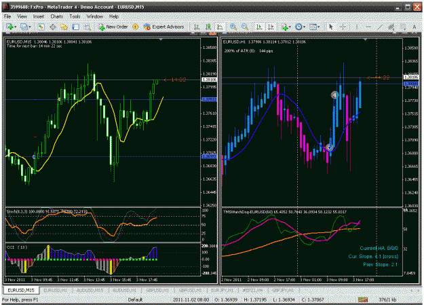Image resolution: width=424 pixels, height=305 pixels.
Task: Select the Text label tool
Action: coord(414,26)
